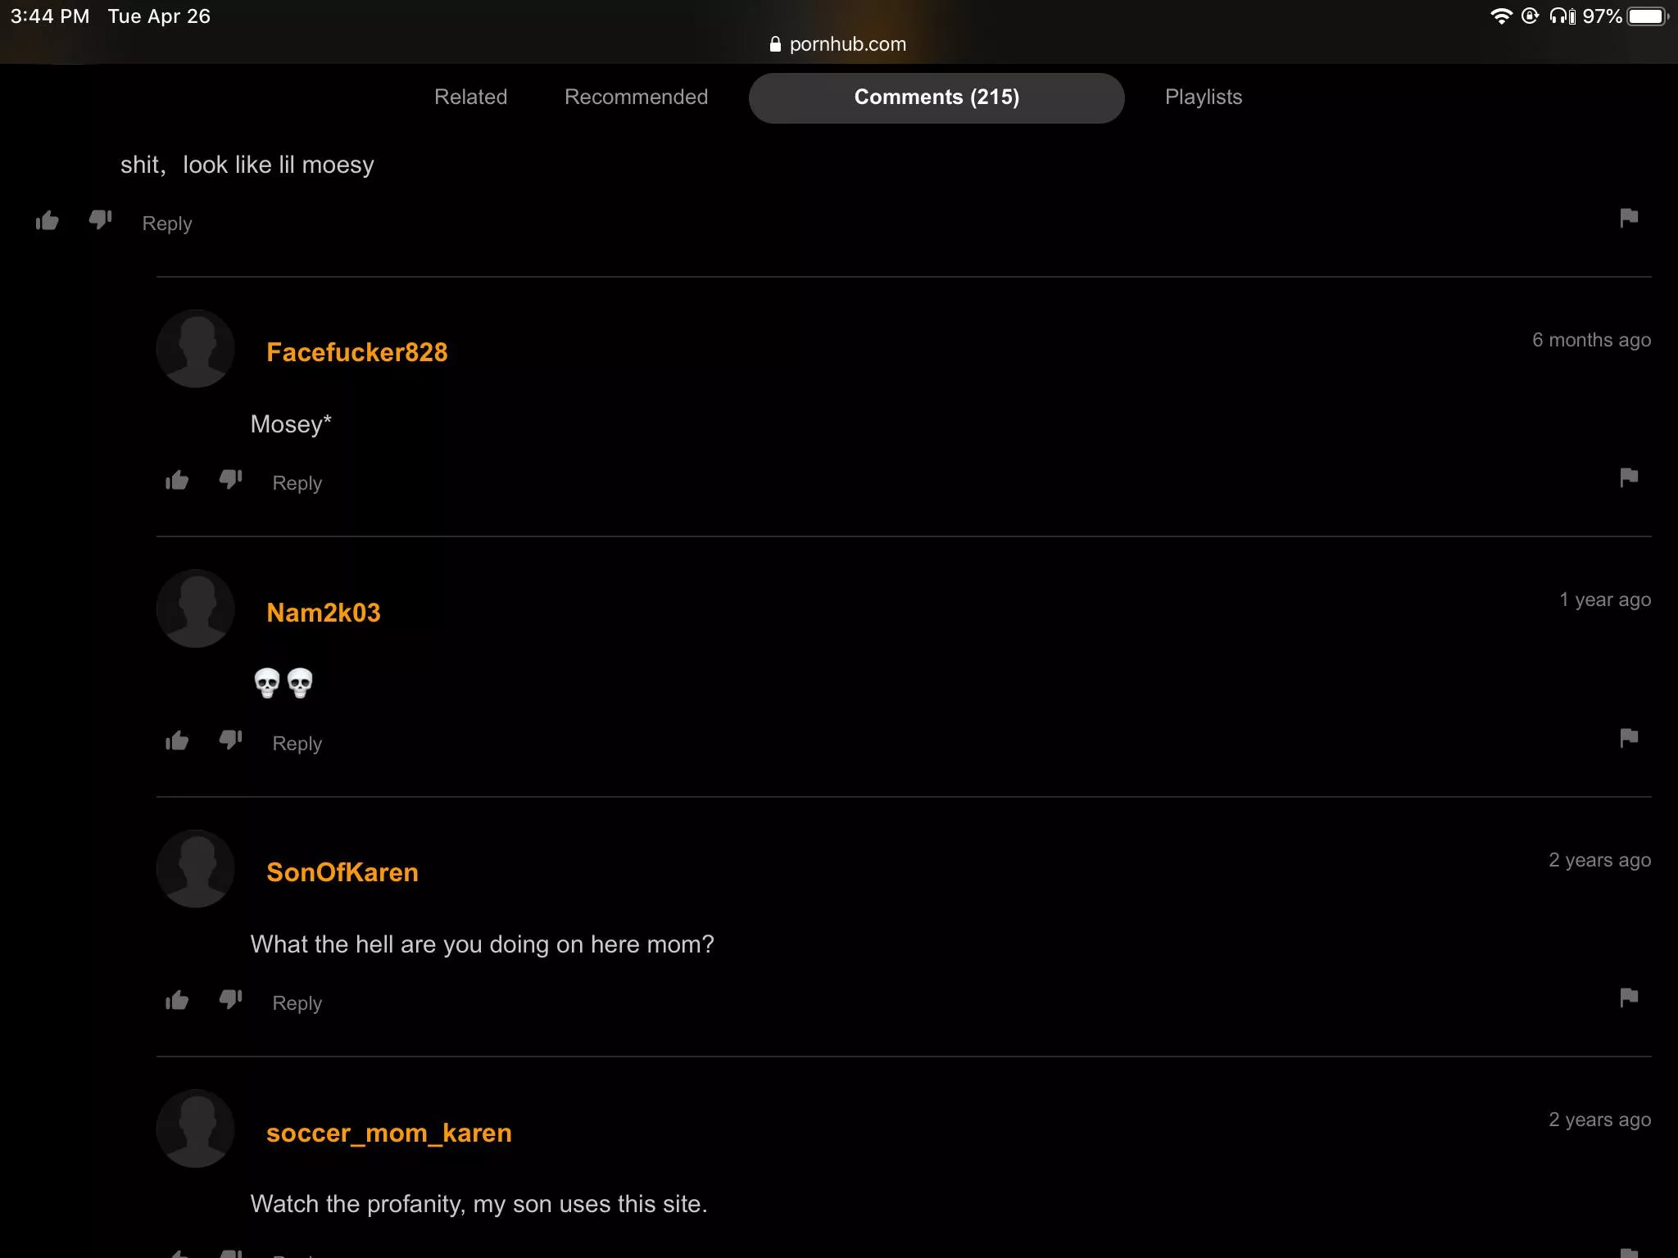
Task: Select the flag icon on Facefucker828 comment
Action: click(x=1628, y=477)
